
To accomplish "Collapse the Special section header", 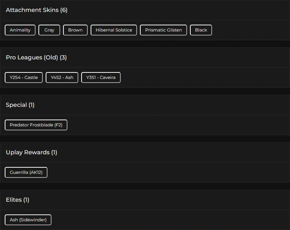I will click(16, 105).
